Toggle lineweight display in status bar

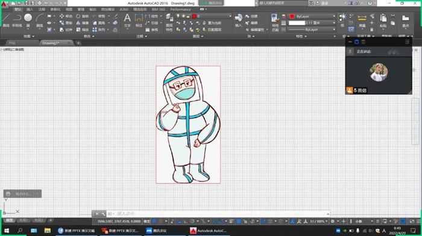(x=231, y=221)
